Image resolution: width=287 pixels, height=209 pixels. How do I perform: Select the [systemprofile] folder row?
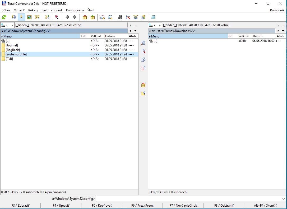point(69,54)
